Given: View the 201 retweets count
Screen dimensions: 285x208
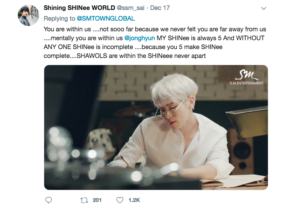Looking at the screenshot, I should click(x=97, y=200).
